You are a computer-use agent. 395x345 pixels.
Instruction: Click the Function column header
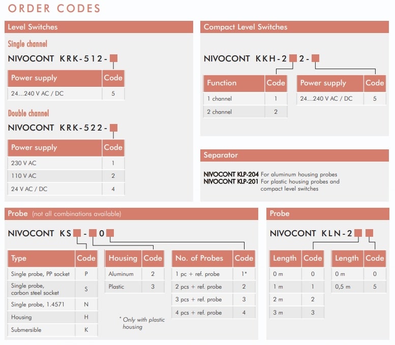tap(234, 83)
